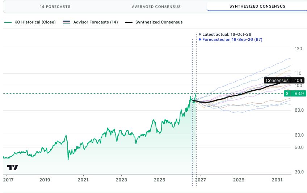The height and width of the screenshot is (193, 307).
Task: Click the 2023 time axis label
Action: [x=121, y=180]
